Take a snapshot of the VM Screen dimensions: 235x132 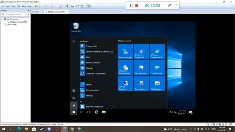click(x=52, y=6)
